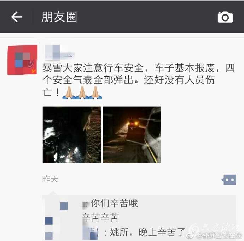Tap the 朋友圈 header title
Viewport: 244px width, 241px height.
(x=59, y=17)
